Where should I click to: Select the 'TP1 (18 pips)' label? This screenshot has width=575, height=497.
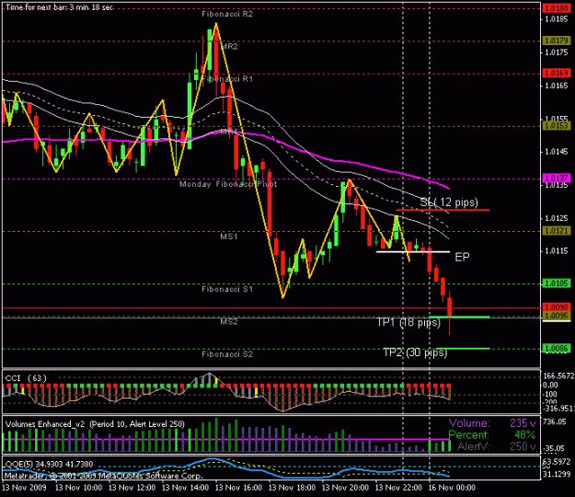(408, 322)
